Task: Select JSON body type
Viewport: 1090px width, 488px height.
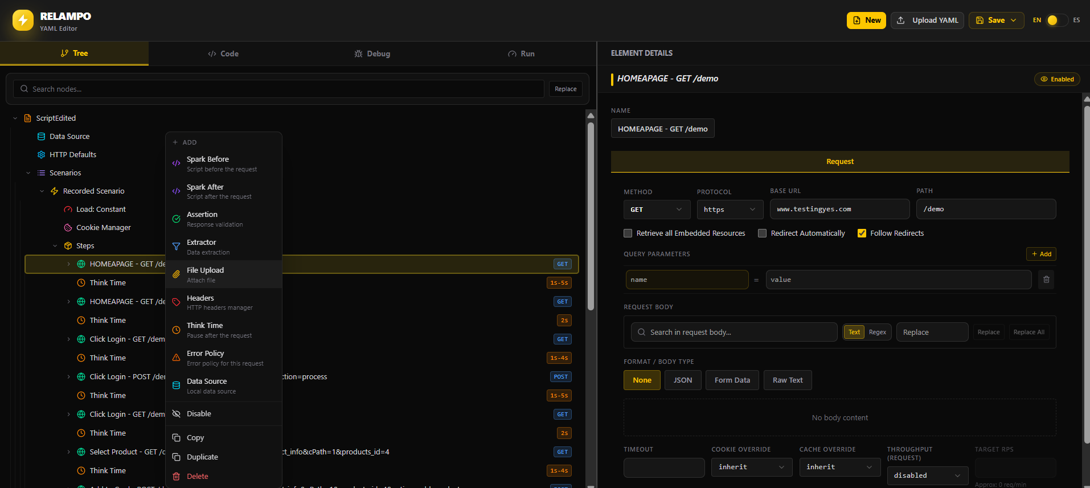Action: pyautogui.click(x=683, y=380)
